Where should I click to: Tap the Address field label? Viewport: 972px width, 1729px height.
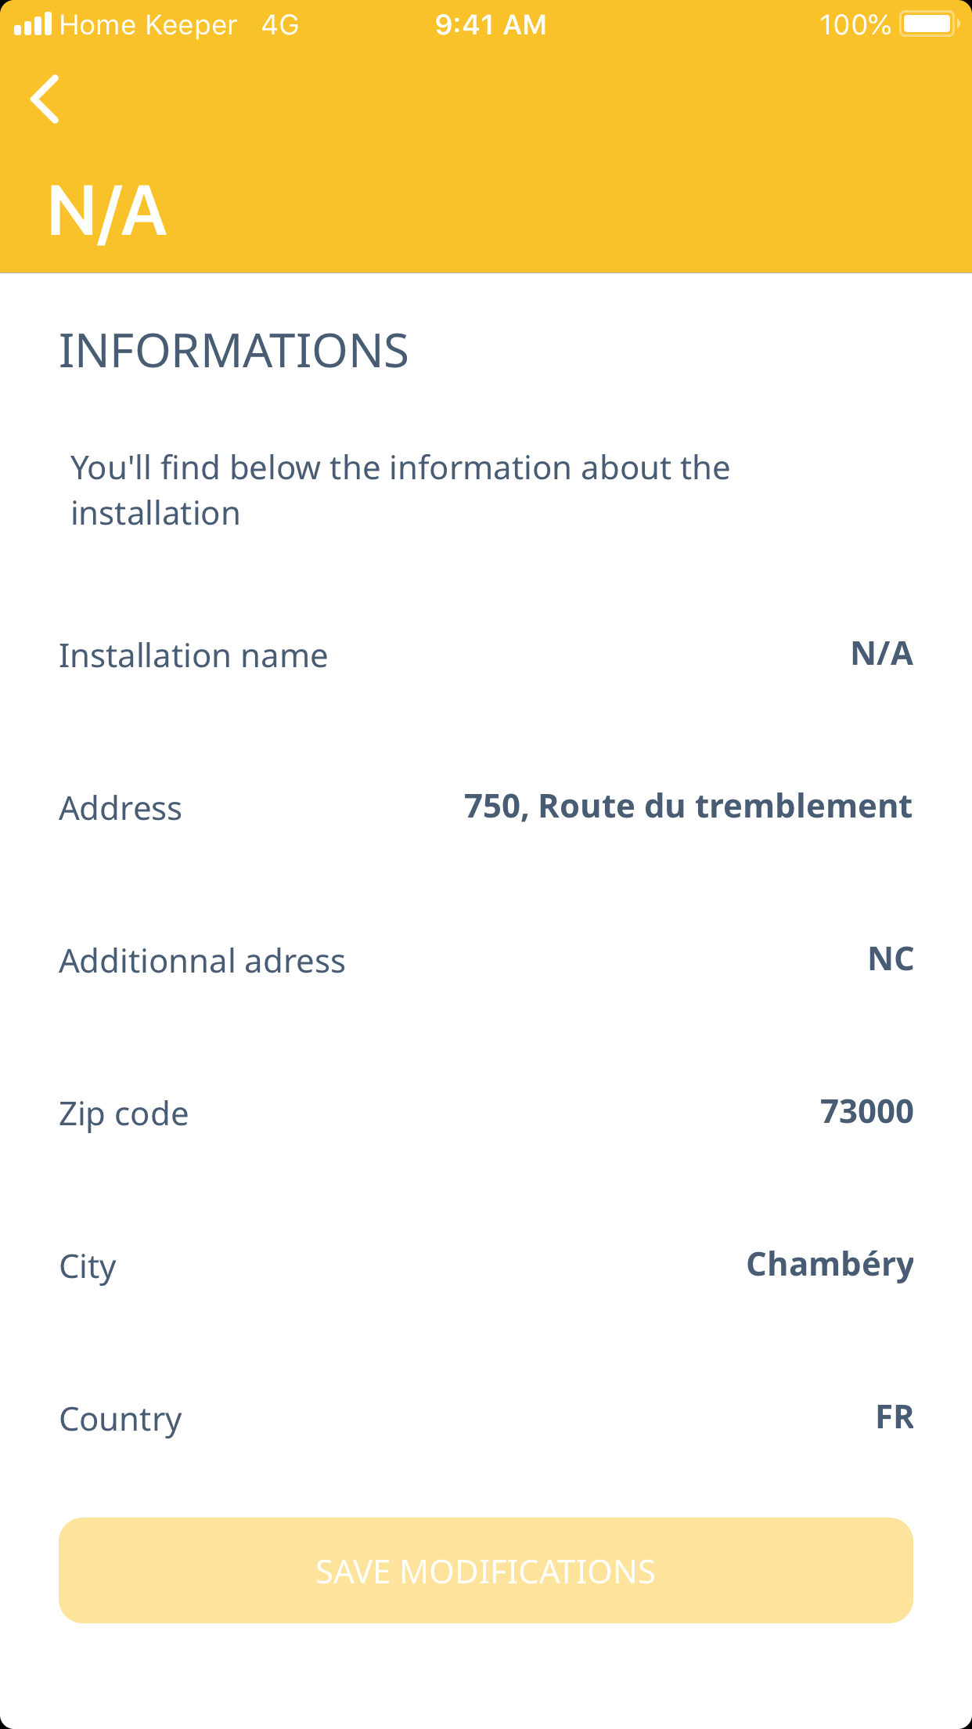121,809
